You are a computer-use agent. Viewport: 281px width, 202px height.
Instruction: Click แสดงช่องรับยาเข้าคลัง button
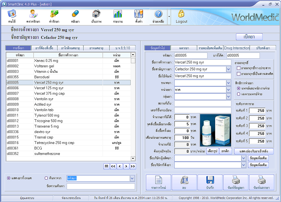coord(254,151)
